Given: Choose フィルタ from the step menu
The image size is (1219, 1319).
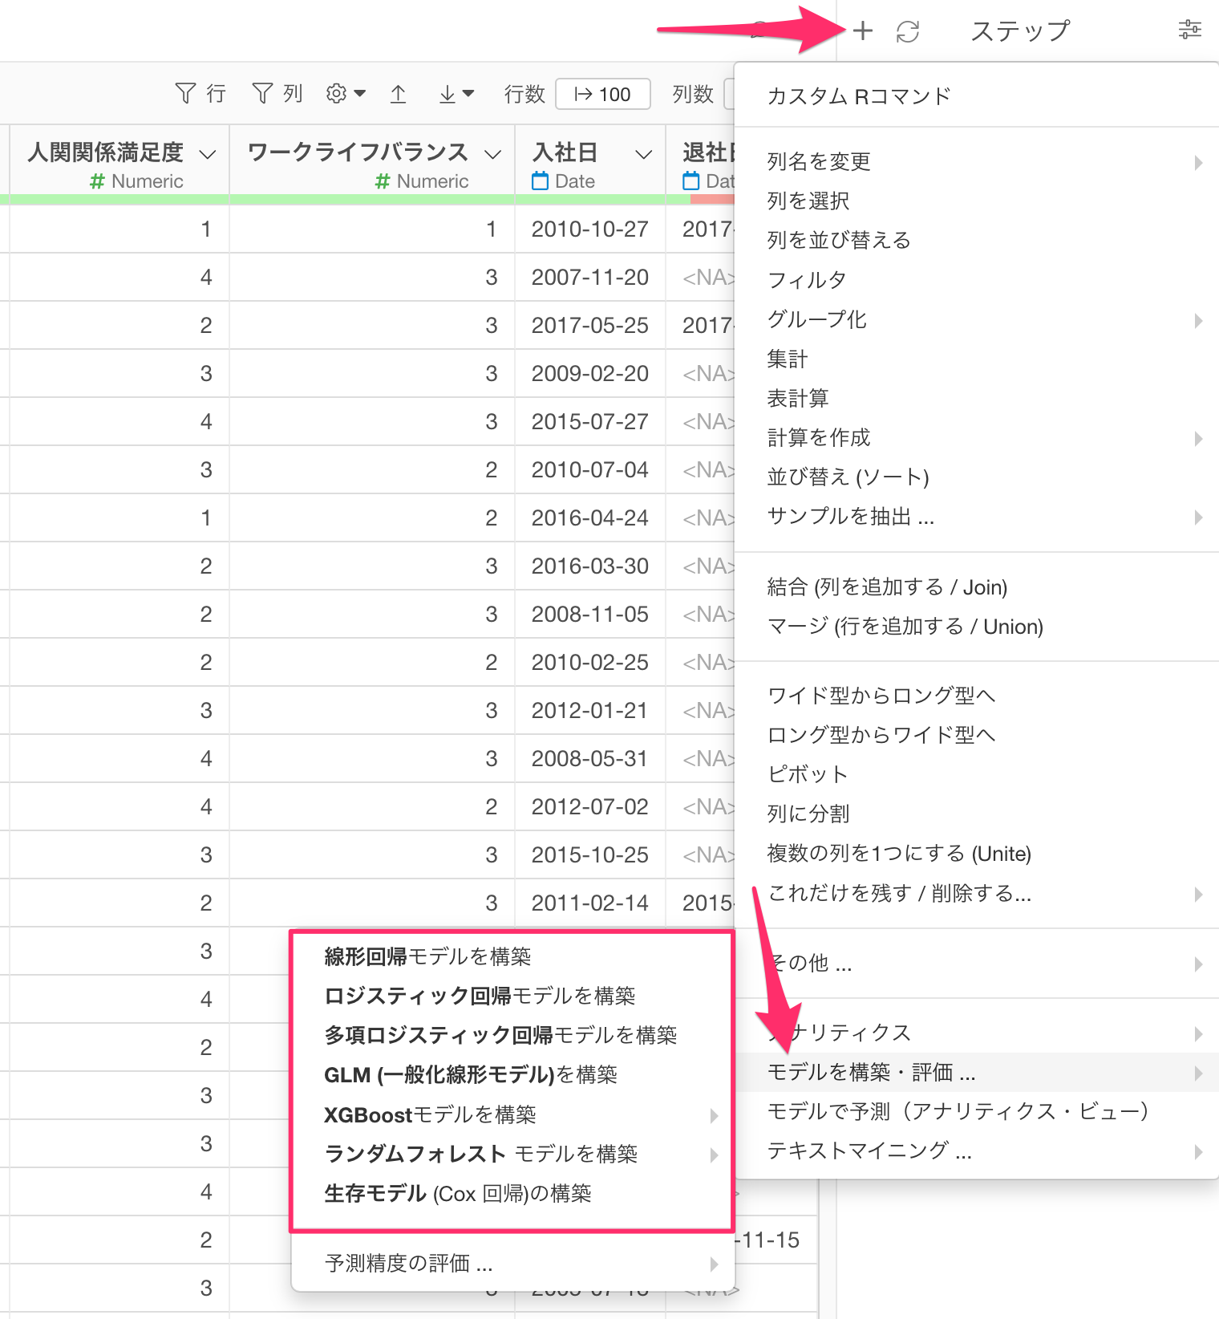Looking at the screenshot, I should pos(807,280).
